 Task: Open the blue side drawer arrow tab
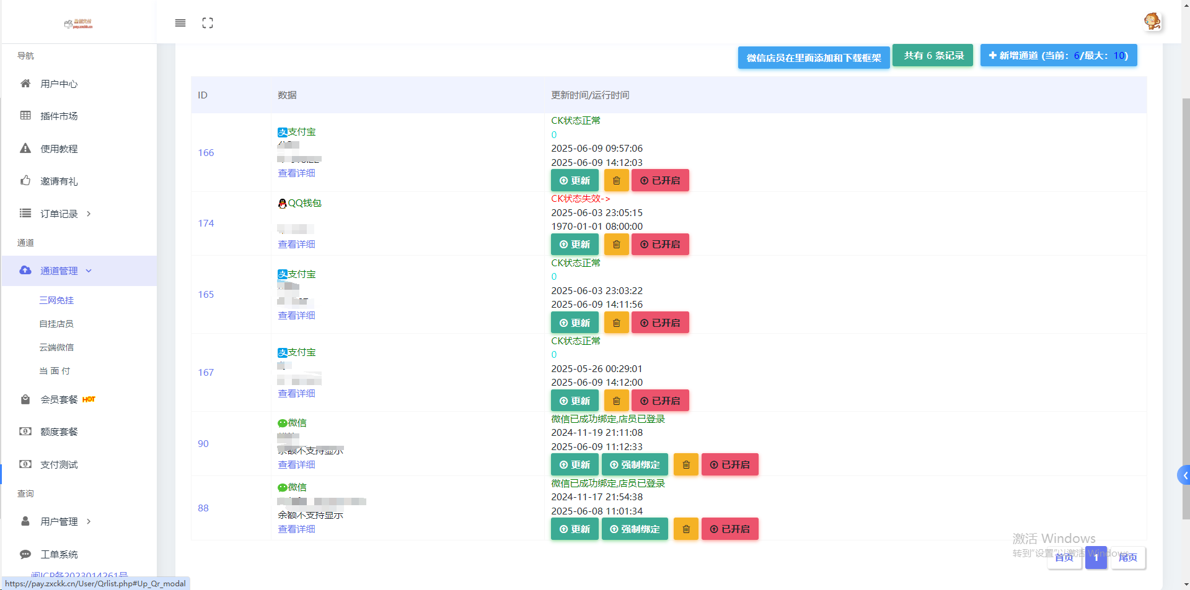(1184, 475)
